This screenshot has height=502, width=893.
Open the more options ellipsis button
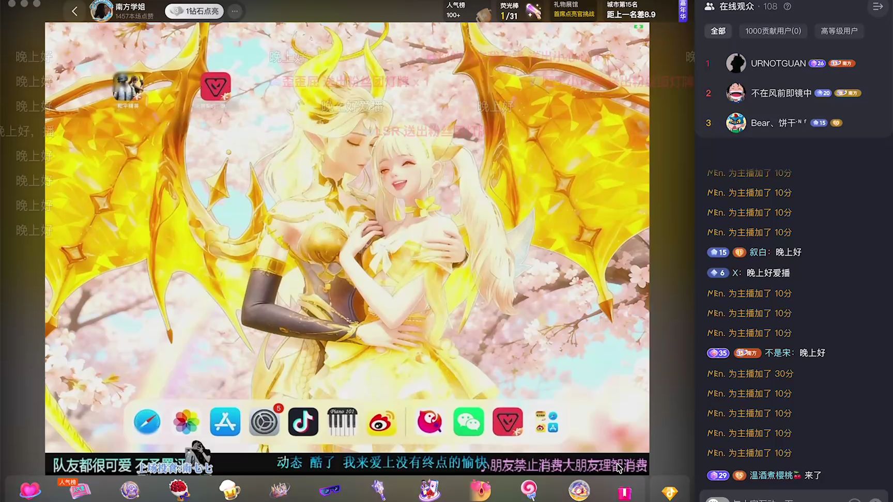(235, 11)
